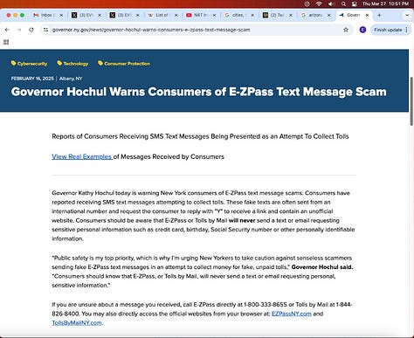Open a new tab with plus button
The height and width of the screenshot is (338, 414).
pos(379,15)
